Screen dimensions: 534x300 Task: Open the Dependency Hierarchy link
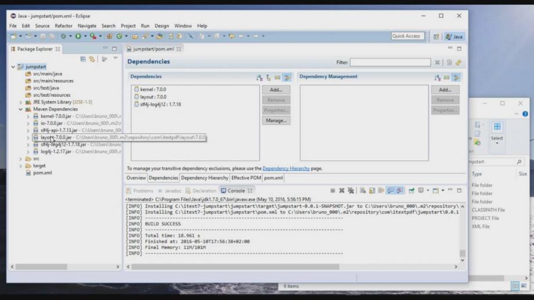(x=286, y=169)
